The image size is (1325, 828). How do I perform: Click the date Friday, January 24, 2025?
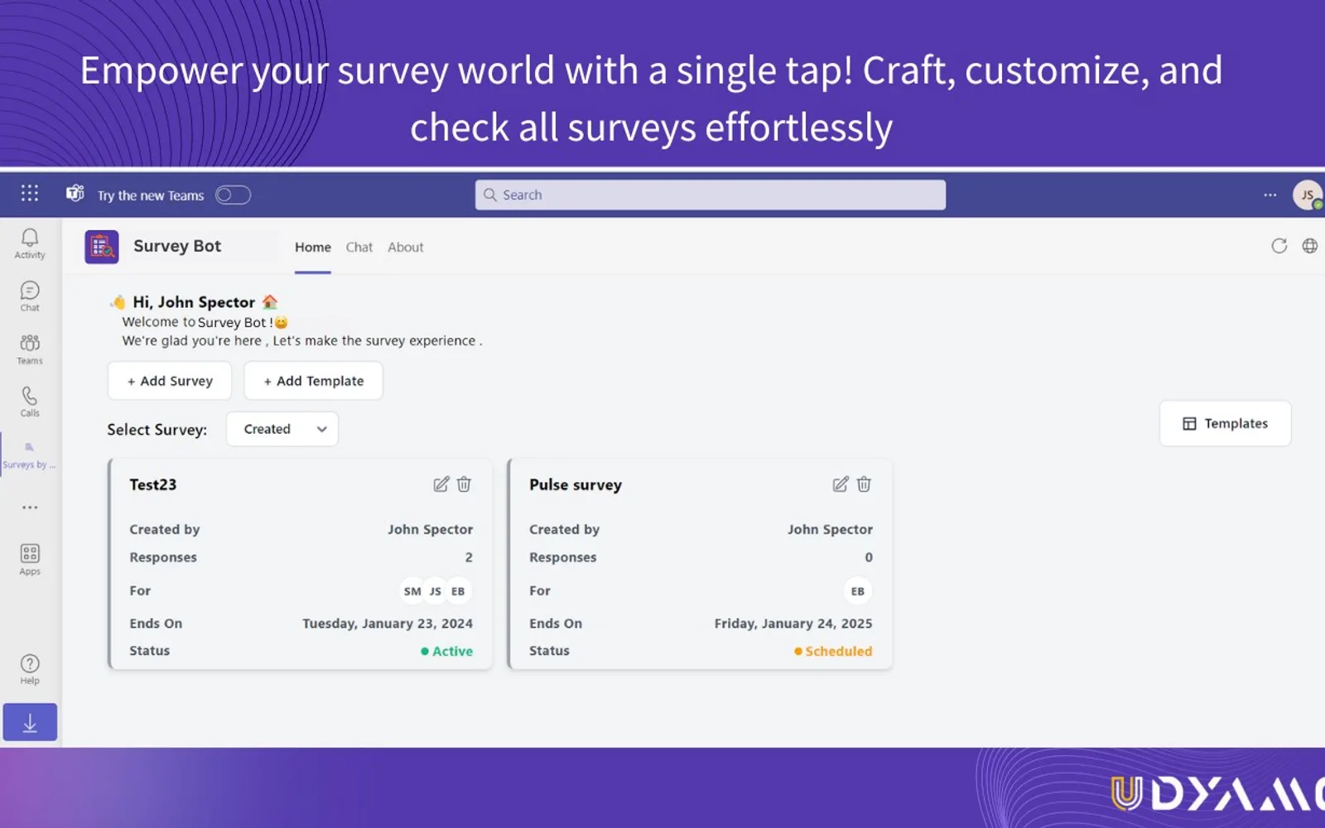coord(793,623)
